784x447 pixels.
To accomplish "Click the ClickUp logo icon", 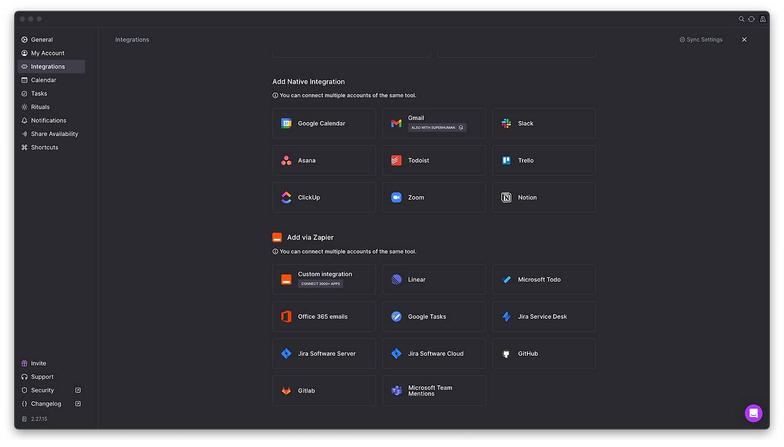I will (286, 198).
